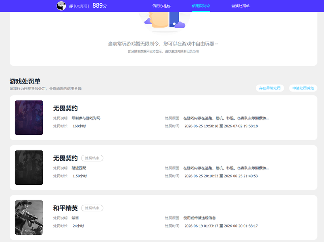
Task: Click penalty reason on 延迟匹配 card
Action: tap(226, 168)
